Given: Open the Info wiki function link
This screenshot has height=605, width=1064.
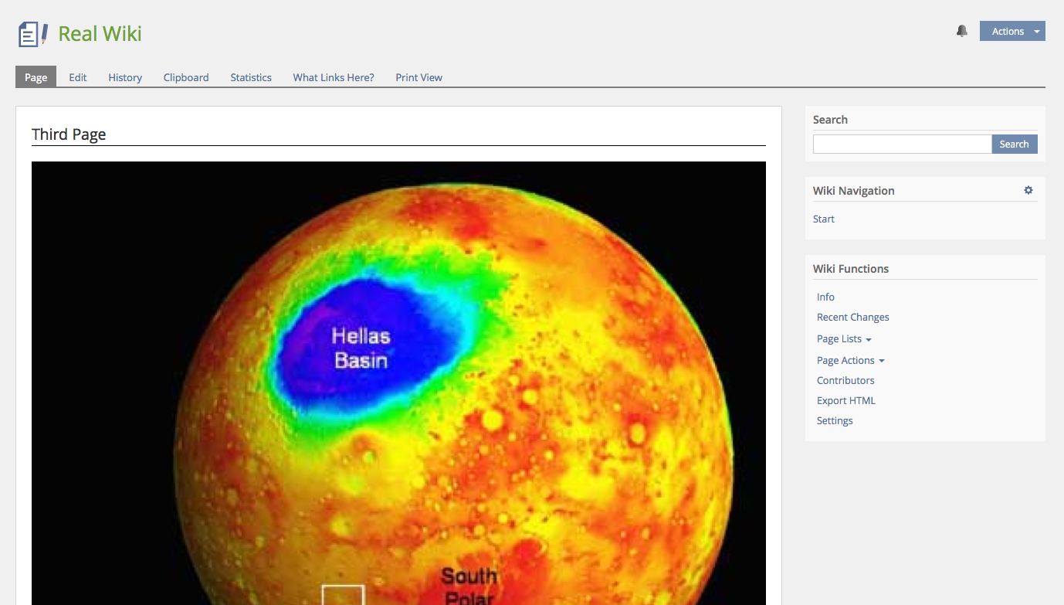Looking at the screenshot, I should [x=825, y=297].
